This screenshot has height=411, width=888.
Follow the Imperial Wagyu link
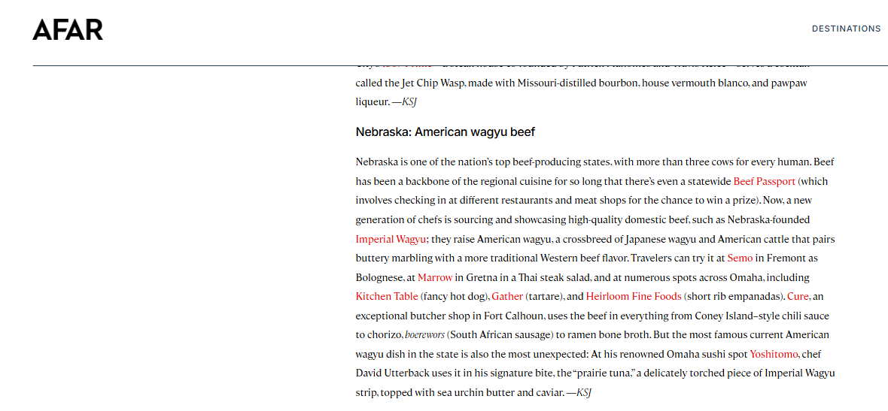391,239
